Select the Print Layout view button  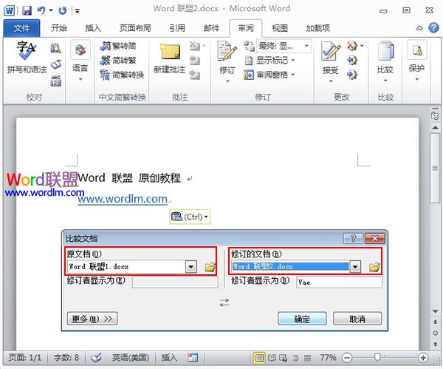(x=259, y=358)
